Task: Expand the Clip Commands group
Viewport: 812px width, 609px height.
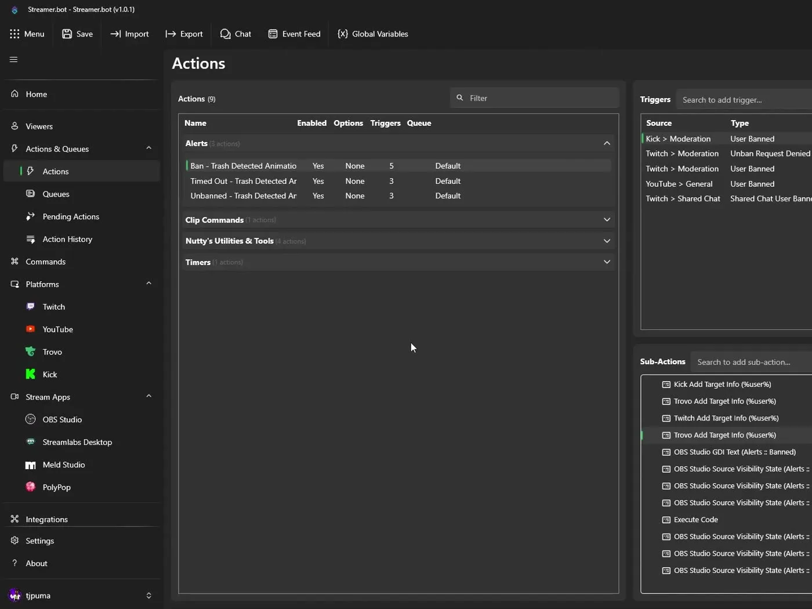Action: click(x=607, y=220)
